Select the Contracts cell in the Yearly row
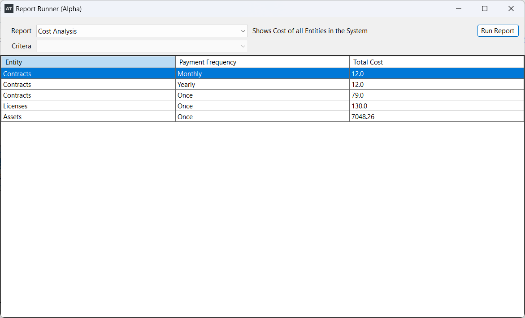The width and height of the screenshot is (525, 318). (x=88, y=85)
